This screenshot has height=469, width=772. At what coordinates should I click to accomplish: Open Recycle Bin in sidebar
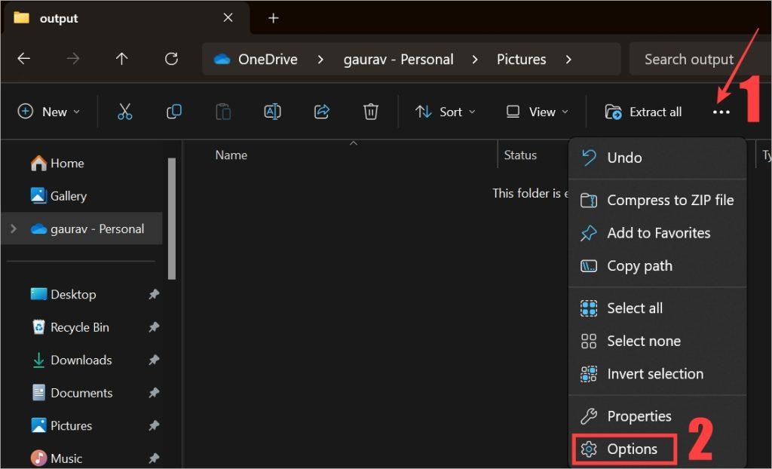pyautogui.click(x=70, y=327)
